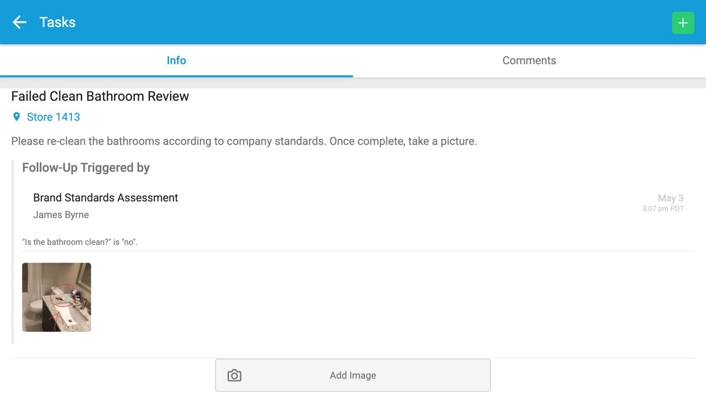
Task: Click the James Byrne name label
Action: coord(60,215)
